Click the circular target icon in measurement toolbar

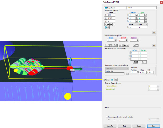pos(120,45)
